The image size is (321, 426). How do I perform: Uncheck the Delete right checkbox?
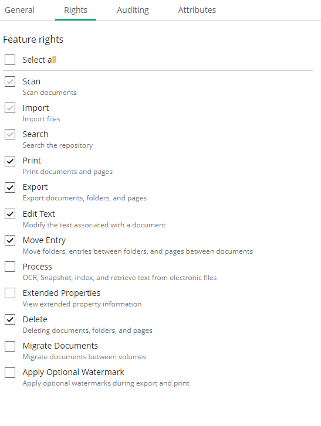[x=10, y=319]
